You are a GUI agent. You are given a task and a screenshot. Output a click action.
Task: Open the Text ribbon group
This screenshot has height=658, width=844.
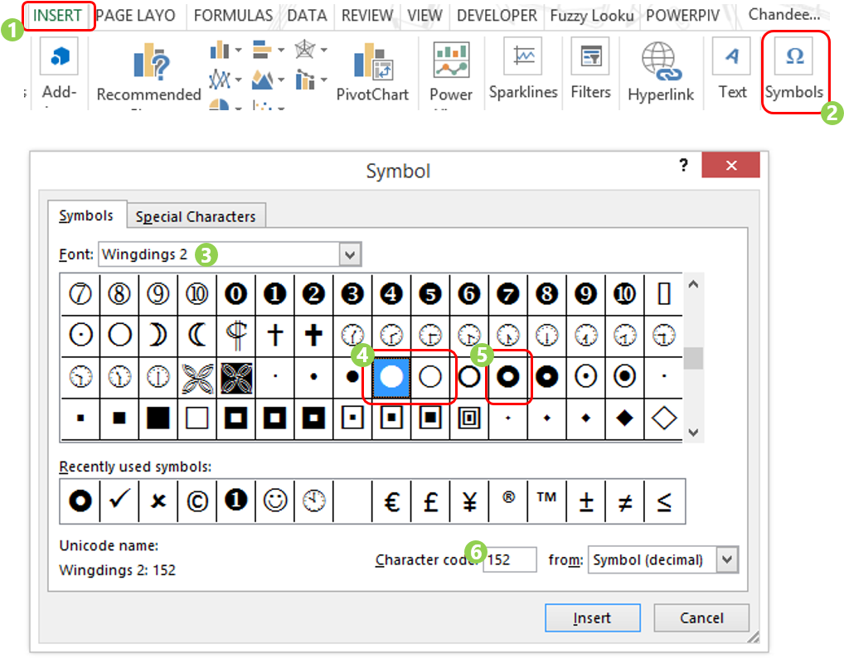pos(732,70)
